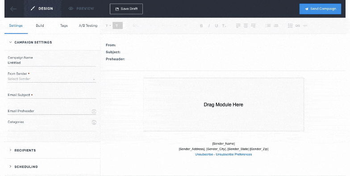Click the Subject: header label

[x=113, y=52]
